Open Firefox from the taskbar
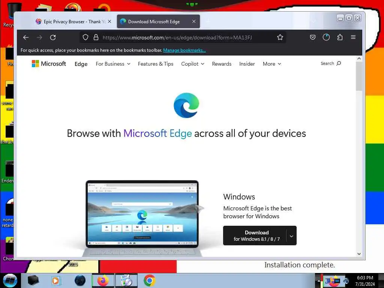 [x=103, y=280]
